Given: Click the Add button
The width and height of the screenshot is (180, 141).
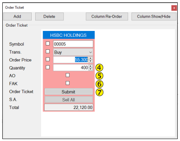Looking at the screenshot, I should pos(17,16).
